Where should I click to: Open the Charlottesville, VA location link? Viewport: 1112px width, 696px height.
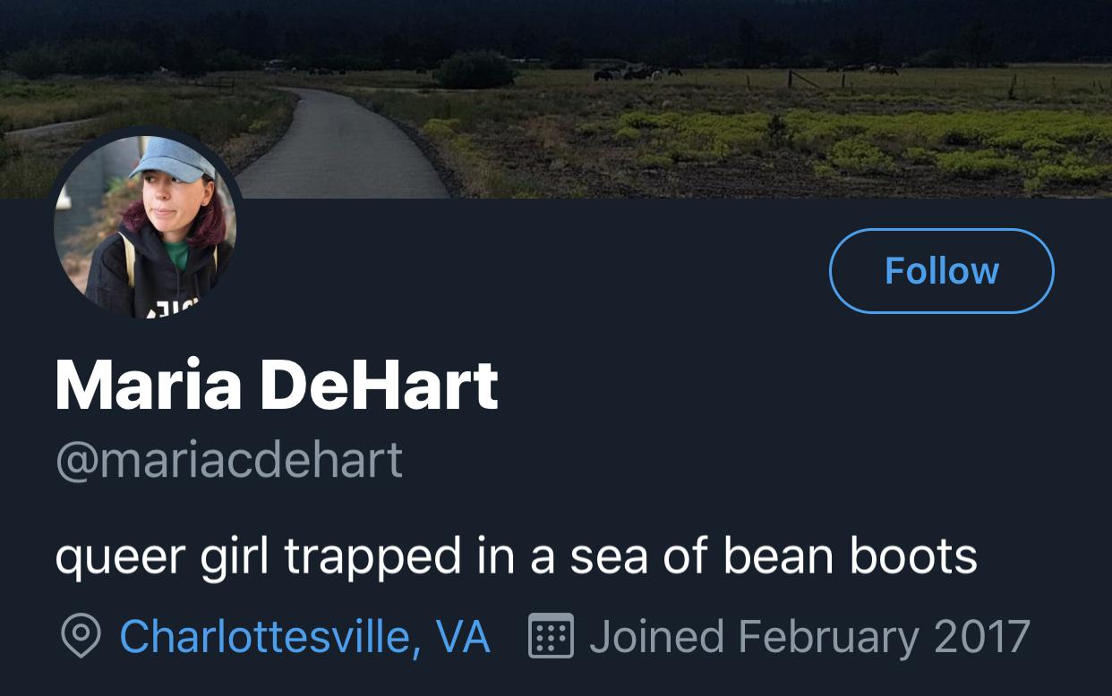point(304,637)
